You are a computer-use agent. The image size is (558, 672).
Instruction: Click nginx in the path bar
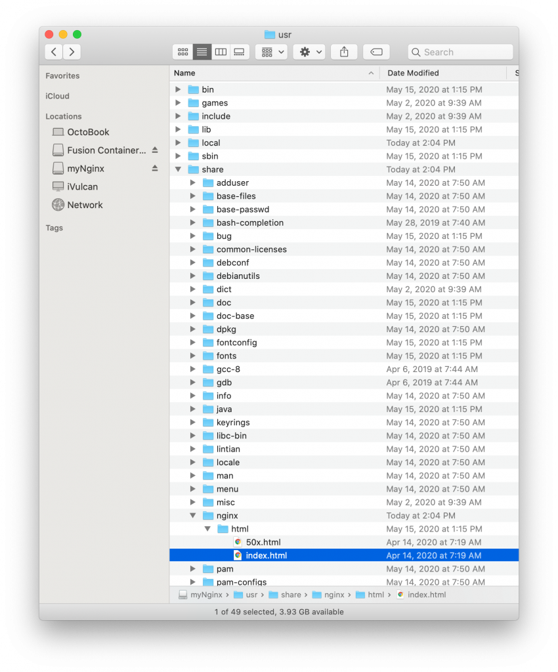pyautogui.click(x=328, y=595)
